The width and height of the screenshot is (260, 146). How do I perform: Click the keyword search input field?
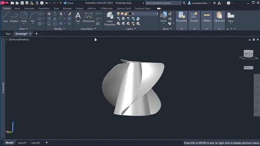163,3
